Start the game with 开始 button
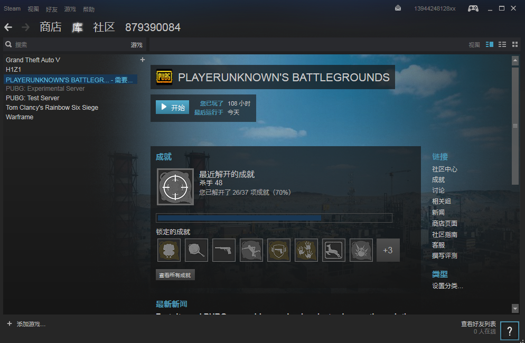Viewport: 525px width, 343px height. 172,107
